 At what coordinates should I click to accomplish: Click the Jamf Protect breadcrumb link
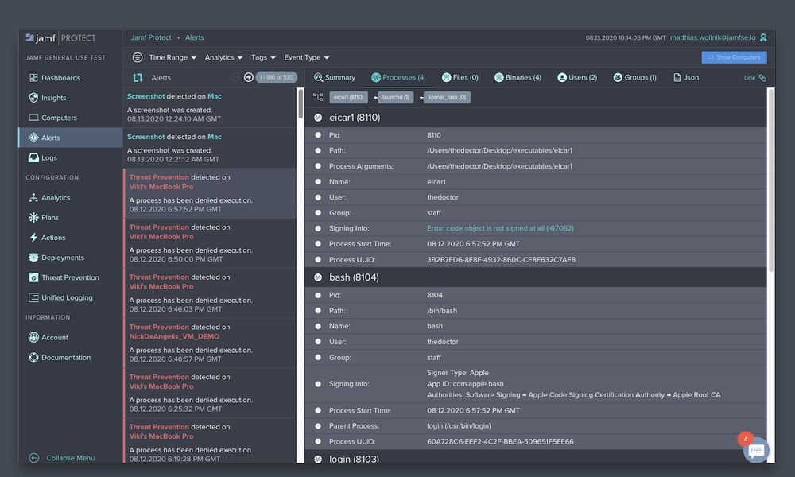tap(151, 37)
